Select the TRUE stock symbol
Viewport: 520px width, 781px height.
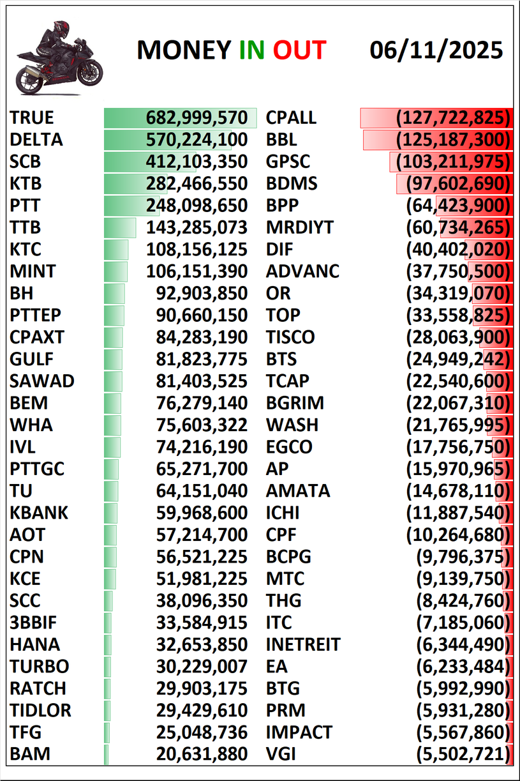32,118
